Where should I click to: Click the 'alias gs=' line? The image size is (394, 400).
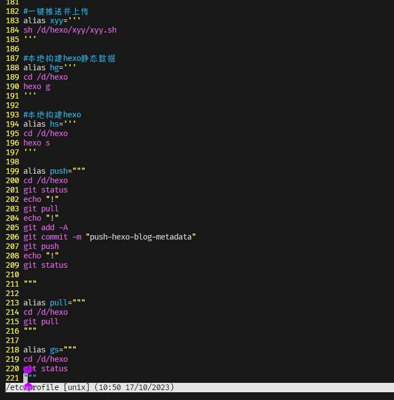tap(50, 350)
